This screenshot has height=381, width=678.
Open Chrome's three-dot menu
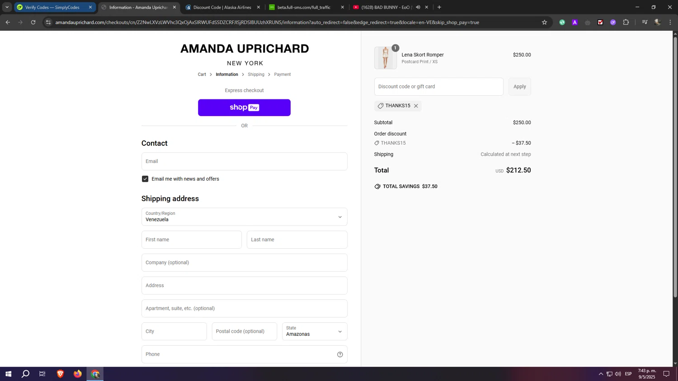670,22
